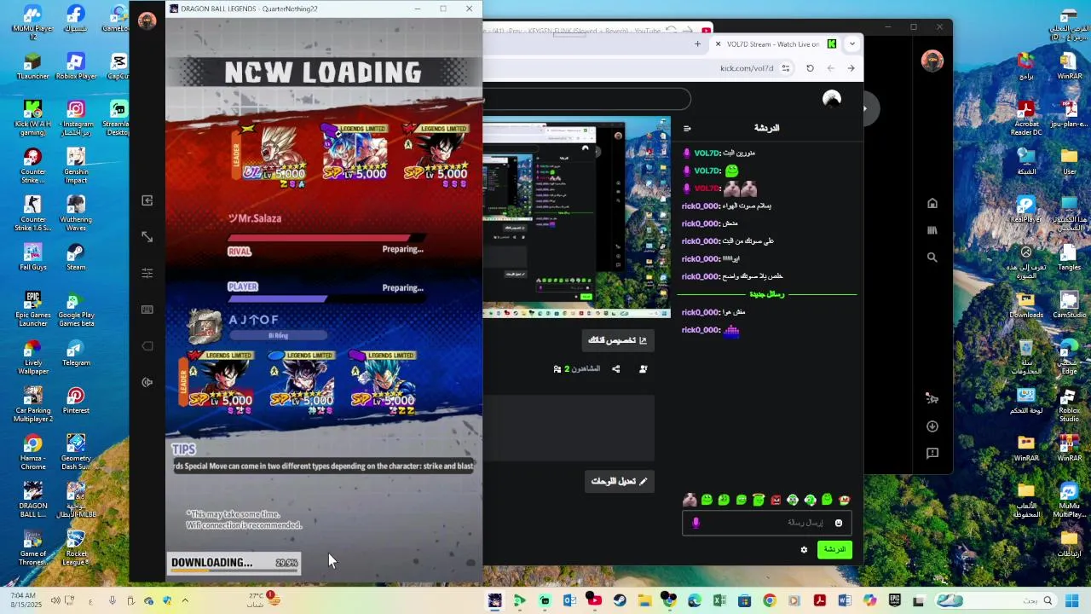Click the feedback icon in dark sidebar
The image size is (1091, 614).
point(932,453)
